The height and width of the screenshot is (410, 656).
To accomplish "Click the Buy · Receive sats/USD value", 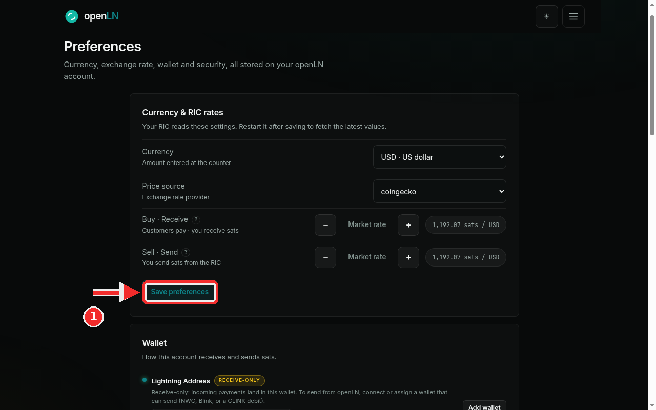I will (466, 225).
